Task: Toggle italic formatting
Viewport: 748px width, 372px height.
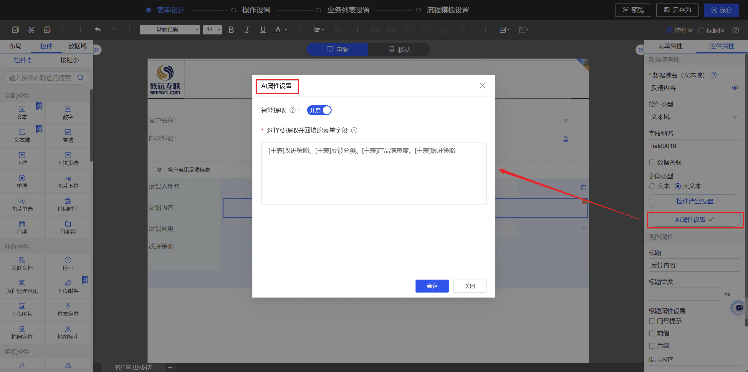Action: pos(247,30)
